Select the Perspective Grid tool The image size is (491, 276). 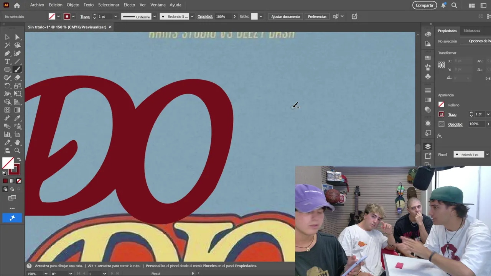[17, 102]
